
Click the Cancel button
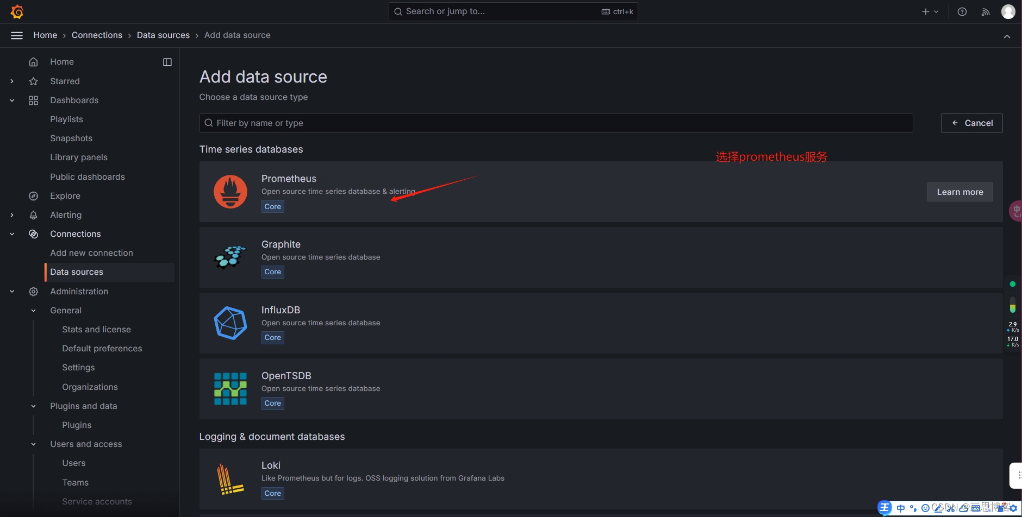tap(971, 123)
